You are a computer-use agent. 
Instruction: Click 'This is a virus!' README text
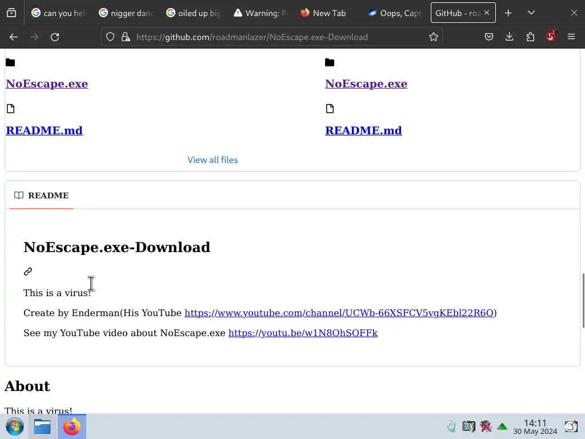click(57, 293)
